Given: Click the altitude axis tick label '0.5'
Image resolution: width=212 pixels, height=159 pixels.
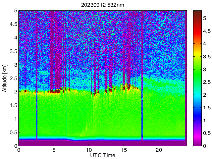Looking at the screenshot, I should pos(14,132).
